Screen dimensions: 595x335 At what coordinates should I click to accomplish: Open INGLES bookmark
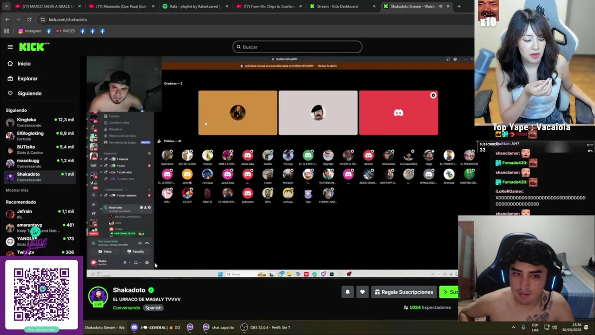tap(66, 31)
